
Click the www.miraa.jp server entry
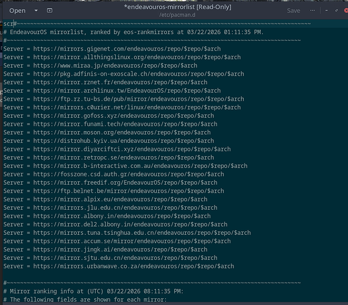click(101, 66)
